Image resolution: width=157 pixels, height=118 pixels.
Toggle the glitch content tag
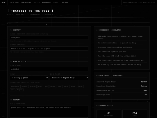pyautogui.click(x=40, y=87)
